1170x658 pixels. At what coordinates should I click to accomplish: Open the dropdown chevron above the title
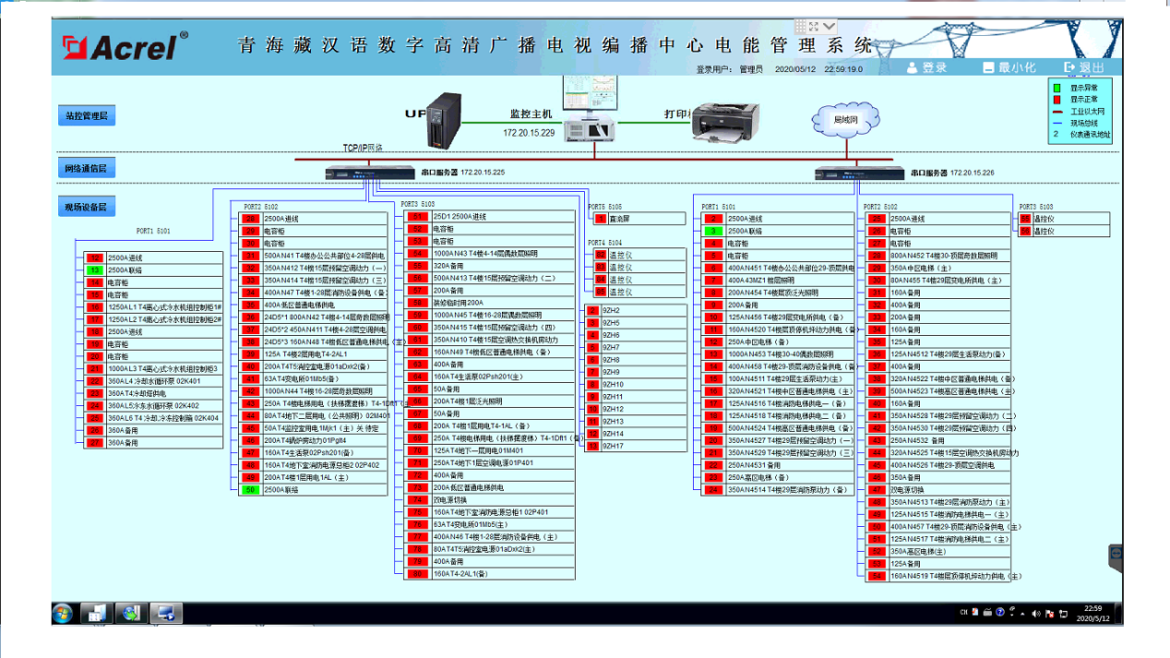click(830, 26)
